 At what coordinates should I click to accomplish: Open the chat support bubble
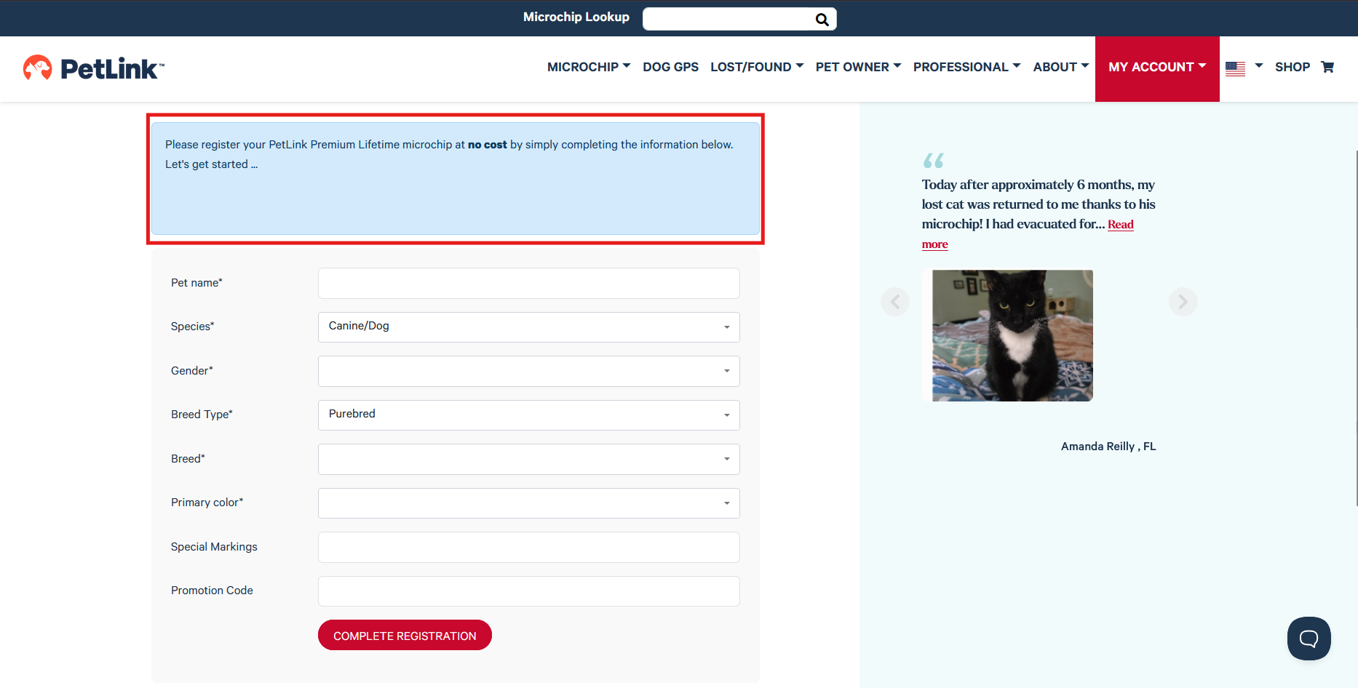point(1309,639)
